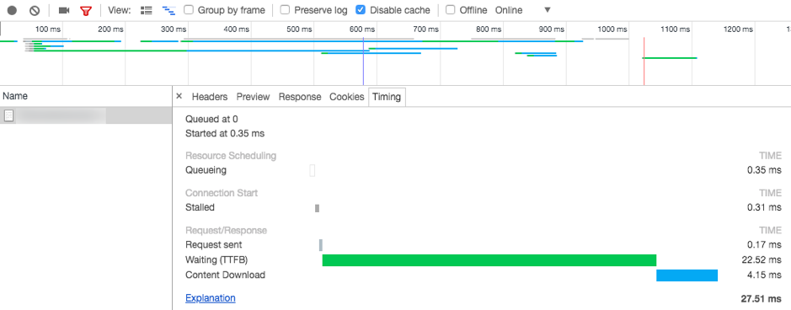Check the Preserve log option
The height and width of the screenshot is (310, 791).
tap(285, 9)
